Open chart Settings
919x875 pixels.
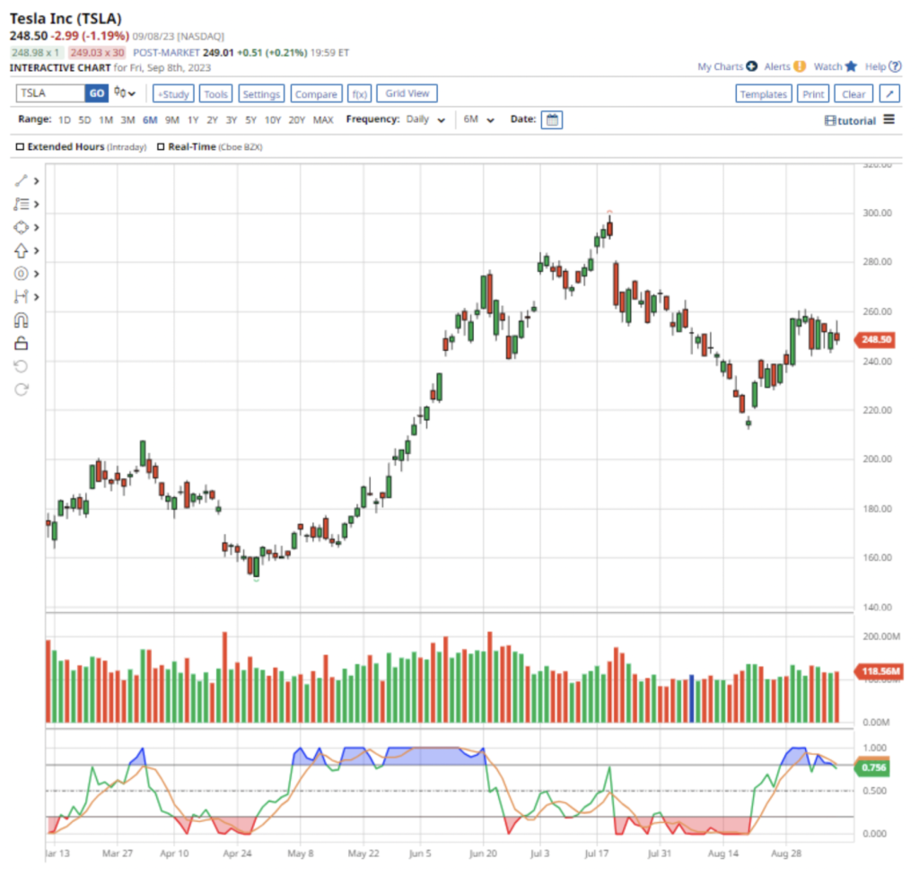(x=261, y=93)
